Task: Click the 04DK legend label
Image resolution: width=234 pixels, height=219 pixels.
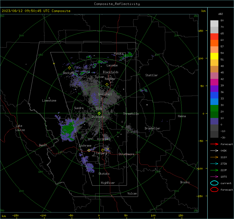Action: coord(224,151)
